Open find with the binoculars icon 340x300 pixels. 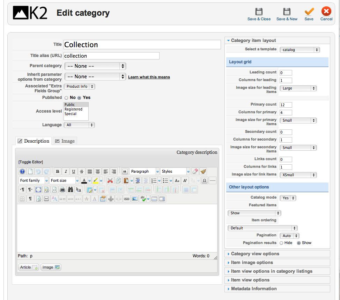point(71,190)
